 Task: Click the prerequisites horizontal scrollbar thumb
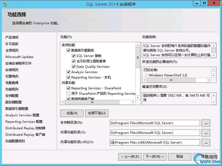[171, 80]
